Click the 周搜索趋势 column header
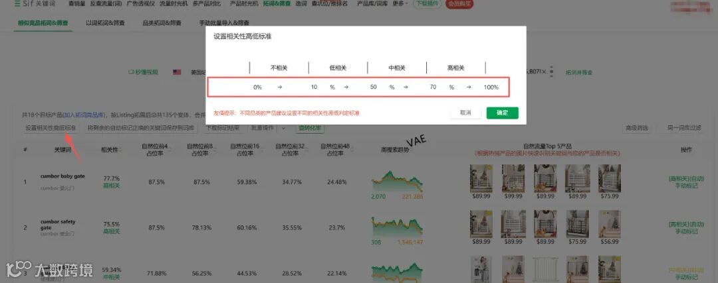 coord(395,150)
